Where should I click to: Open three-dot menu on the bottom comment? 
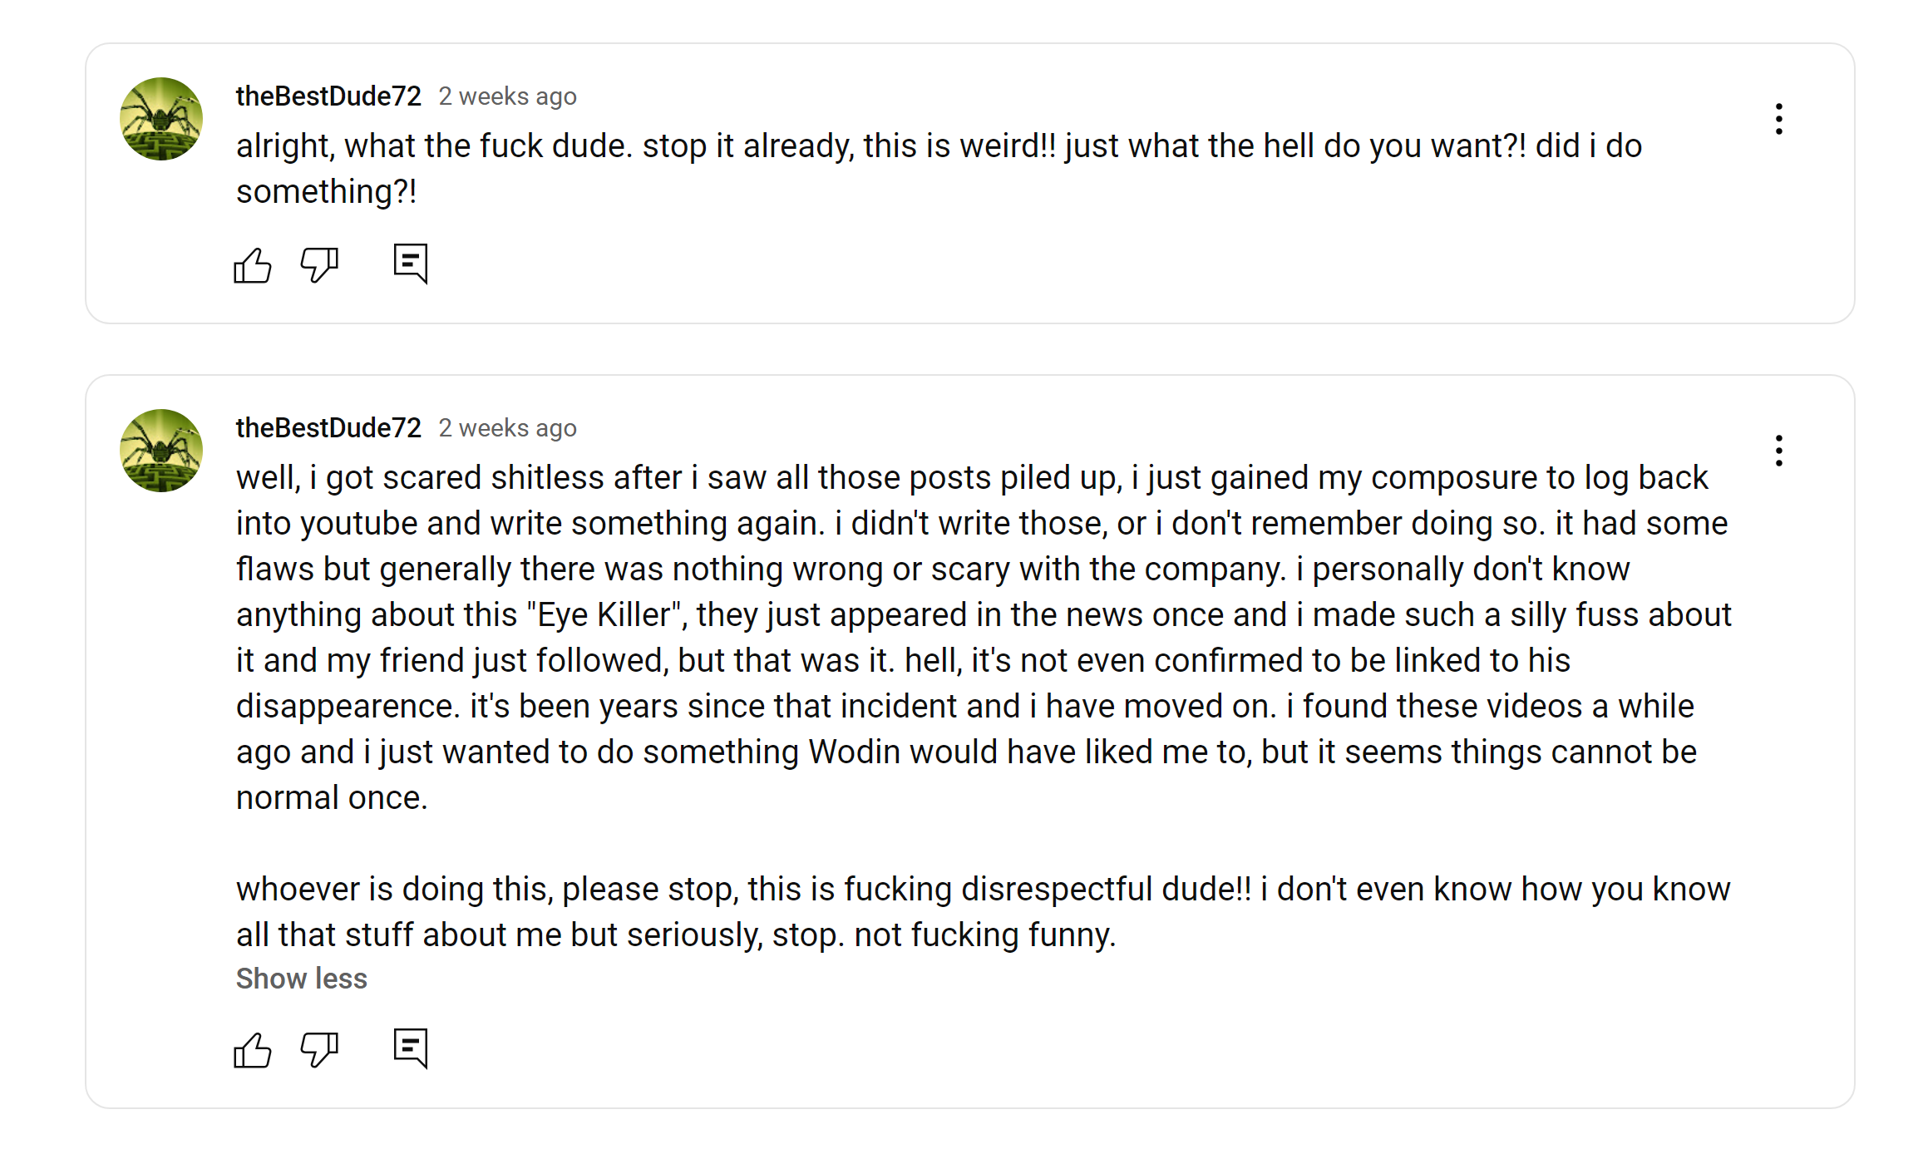pos(1778,451)
